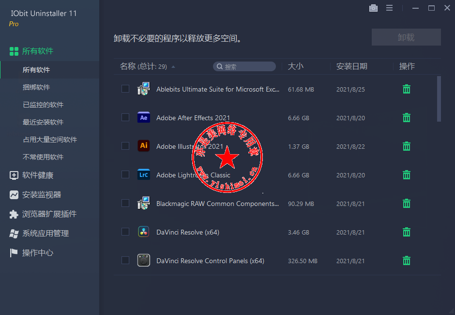
Task: Click the Blackmagic RAW installer icon
Action: pyautogui.click(x=144, y=203)
